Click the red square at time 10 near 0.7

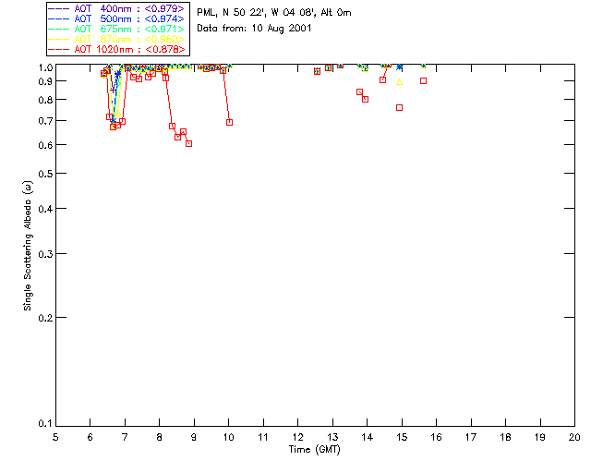pos(230,123)
